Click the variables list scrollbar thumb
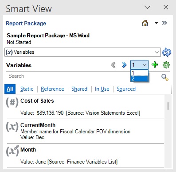 168,106
